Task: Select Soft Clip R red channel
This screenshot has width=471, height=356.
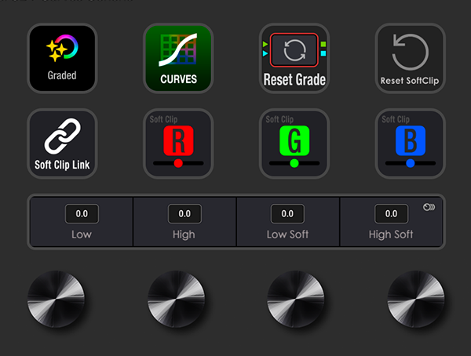Action: 178,143
